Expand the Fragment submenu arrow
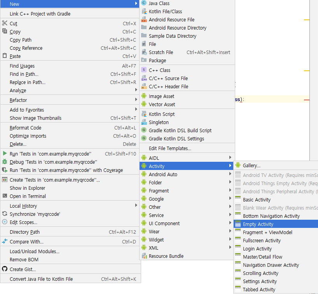This screenshot has width=318, height=294. (x=230, y=190)
